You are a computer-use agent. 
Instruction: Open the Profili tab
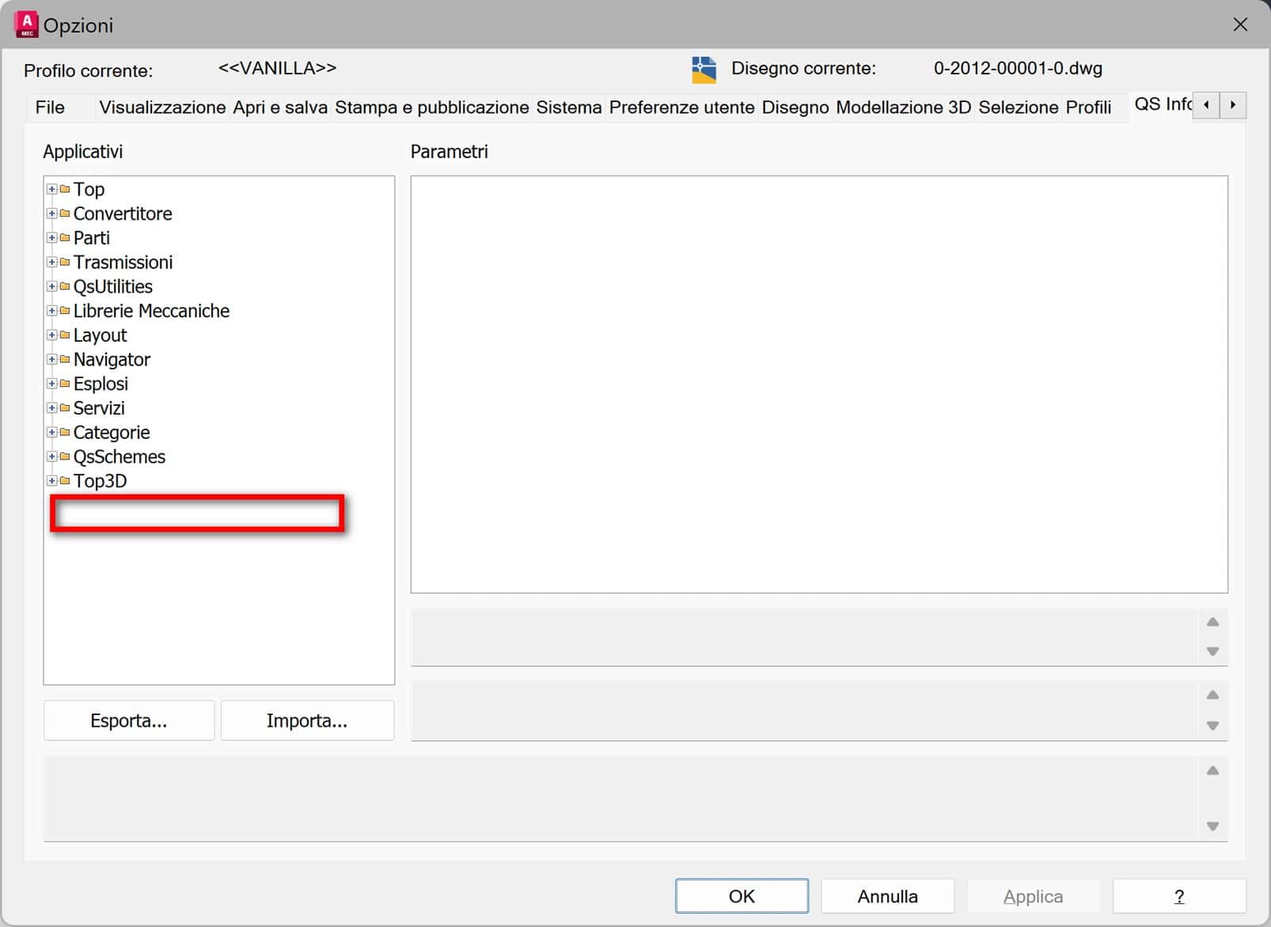[x=1088, y=108]
